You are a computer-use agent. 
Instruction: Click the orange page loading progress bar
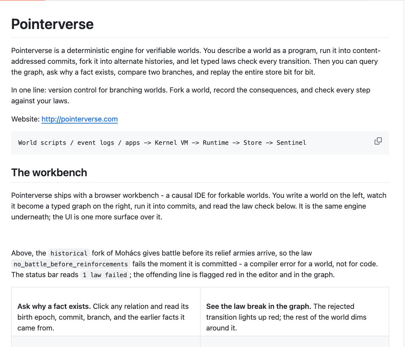click(22, 0)
